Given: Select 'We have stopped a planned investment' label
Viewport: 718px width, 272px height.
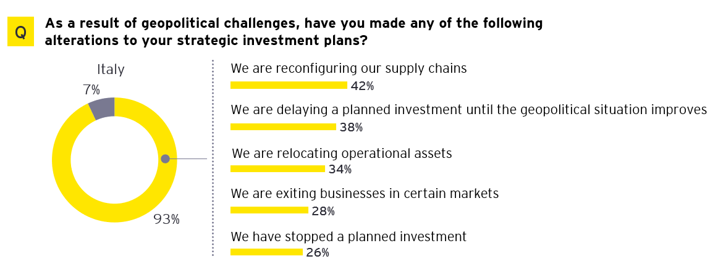Looking at the screenshot, I should click(348, 237).
